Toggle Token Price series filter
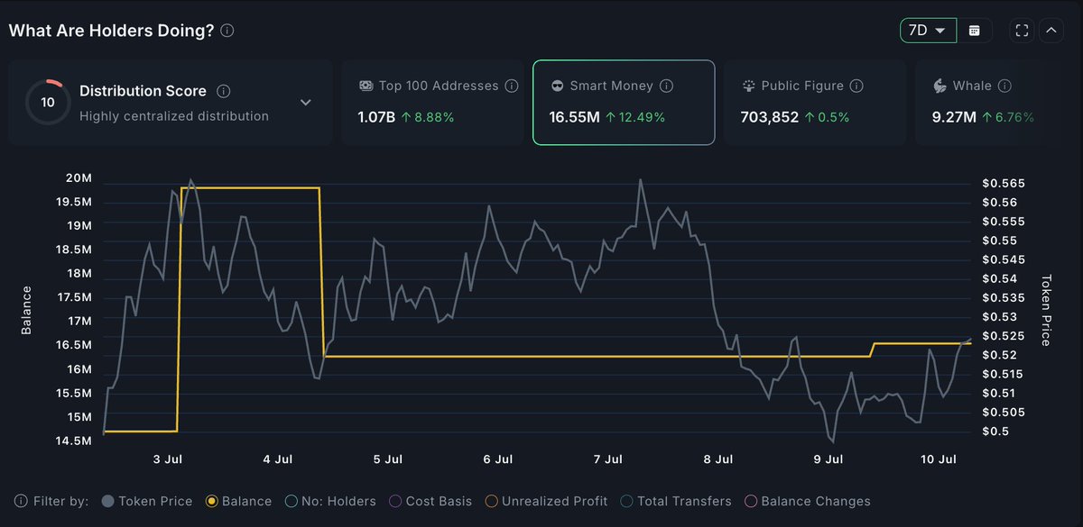 click(x=147, y=501)
